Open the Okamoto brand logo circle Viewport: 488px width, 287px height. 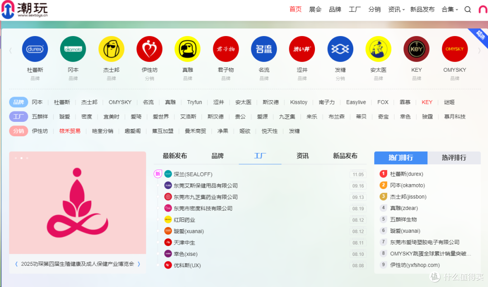click(x=73, y=49)
